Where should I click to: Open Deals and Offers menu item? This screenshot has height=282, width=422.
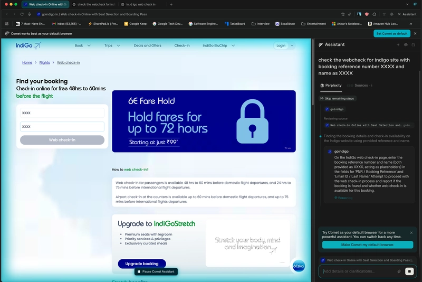[147, 45]
